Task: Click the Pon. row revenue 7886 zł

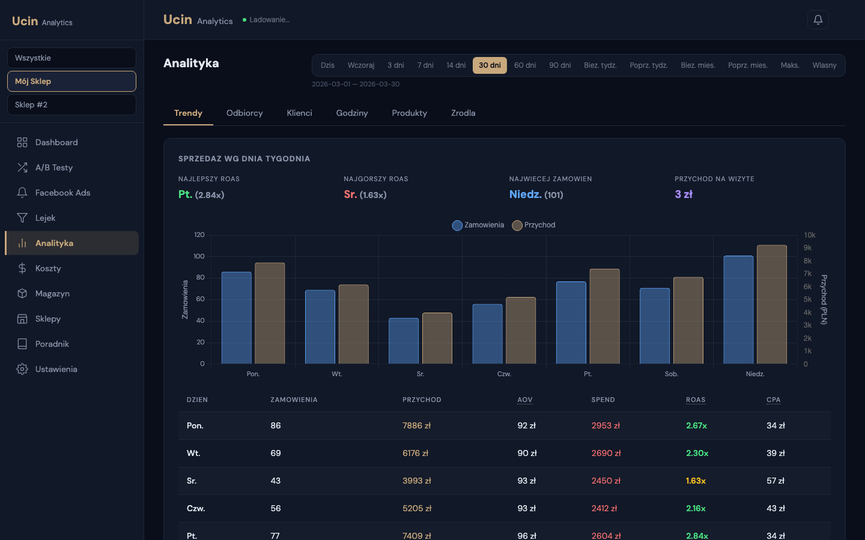Action: tap(417, 425)
